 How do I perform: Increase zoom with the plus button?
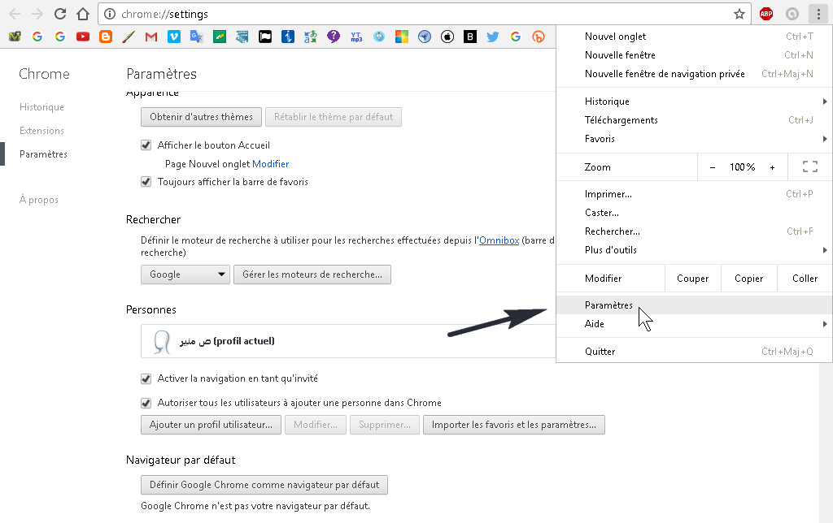coord(773,167)
